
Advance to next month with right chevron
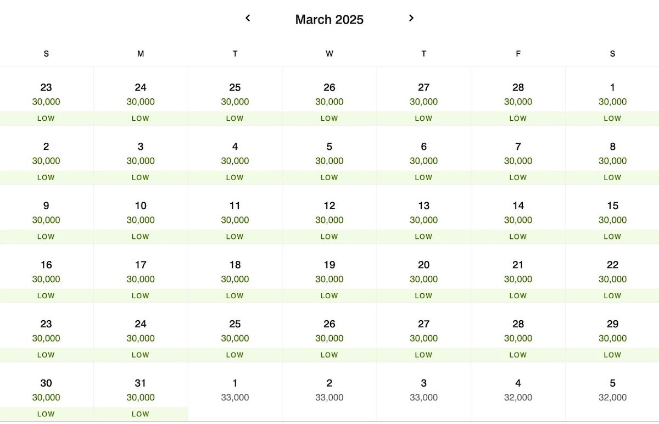(x=411, y=18)
